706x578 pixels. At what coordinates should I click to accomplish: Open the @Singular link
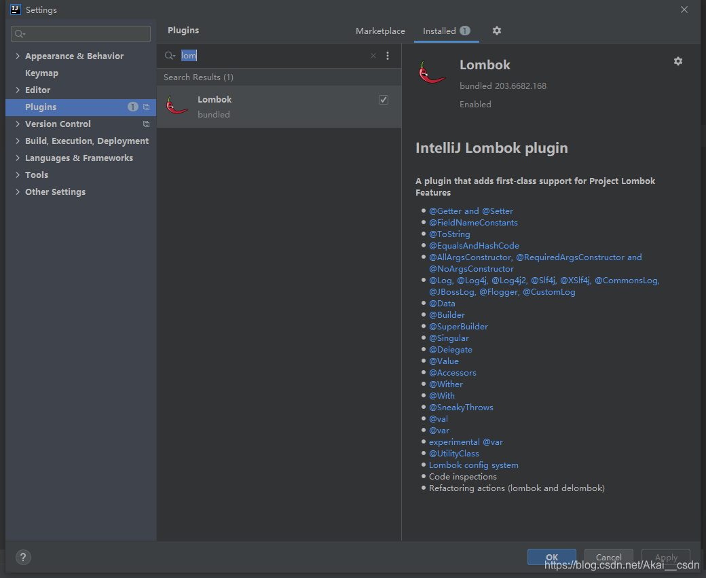pos(449,338)
